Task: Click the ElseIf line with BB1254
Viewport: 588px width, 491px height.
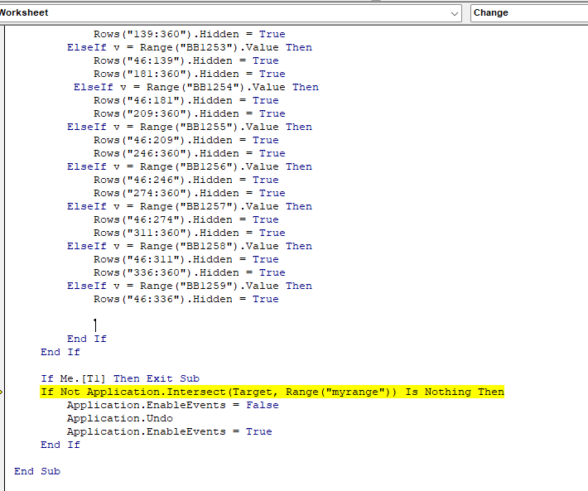Action: [196, 87]
